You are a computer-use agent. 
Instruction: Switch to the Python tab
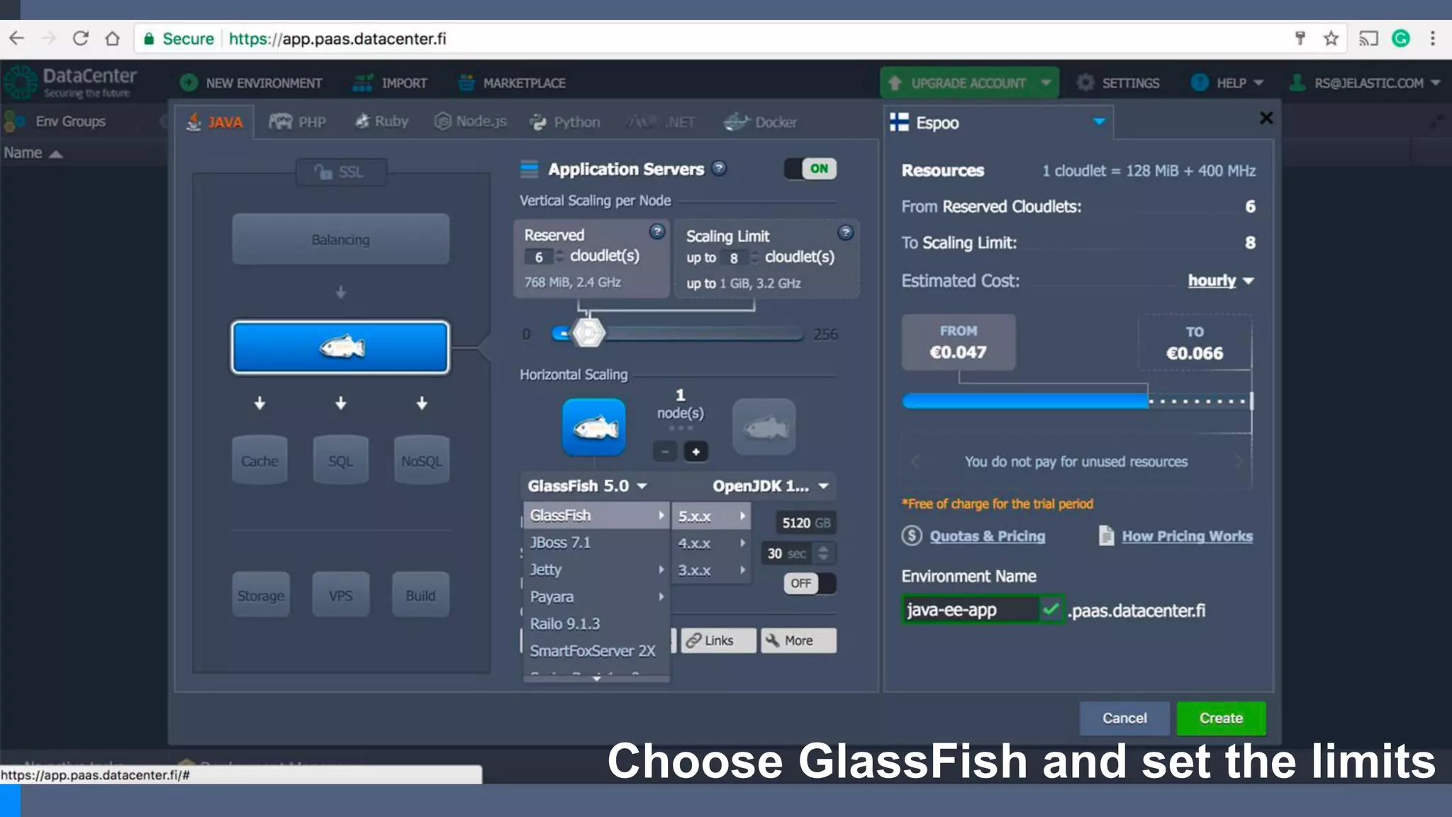565,122
